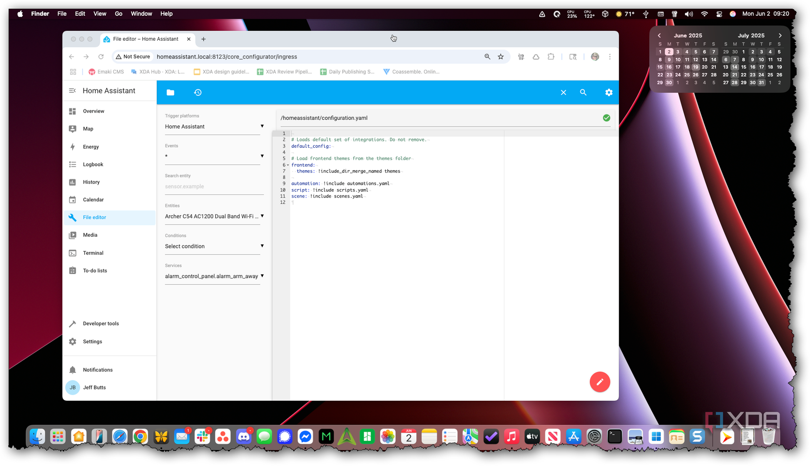
Task: Open Slack from the Dock
Action: (203, 437)
